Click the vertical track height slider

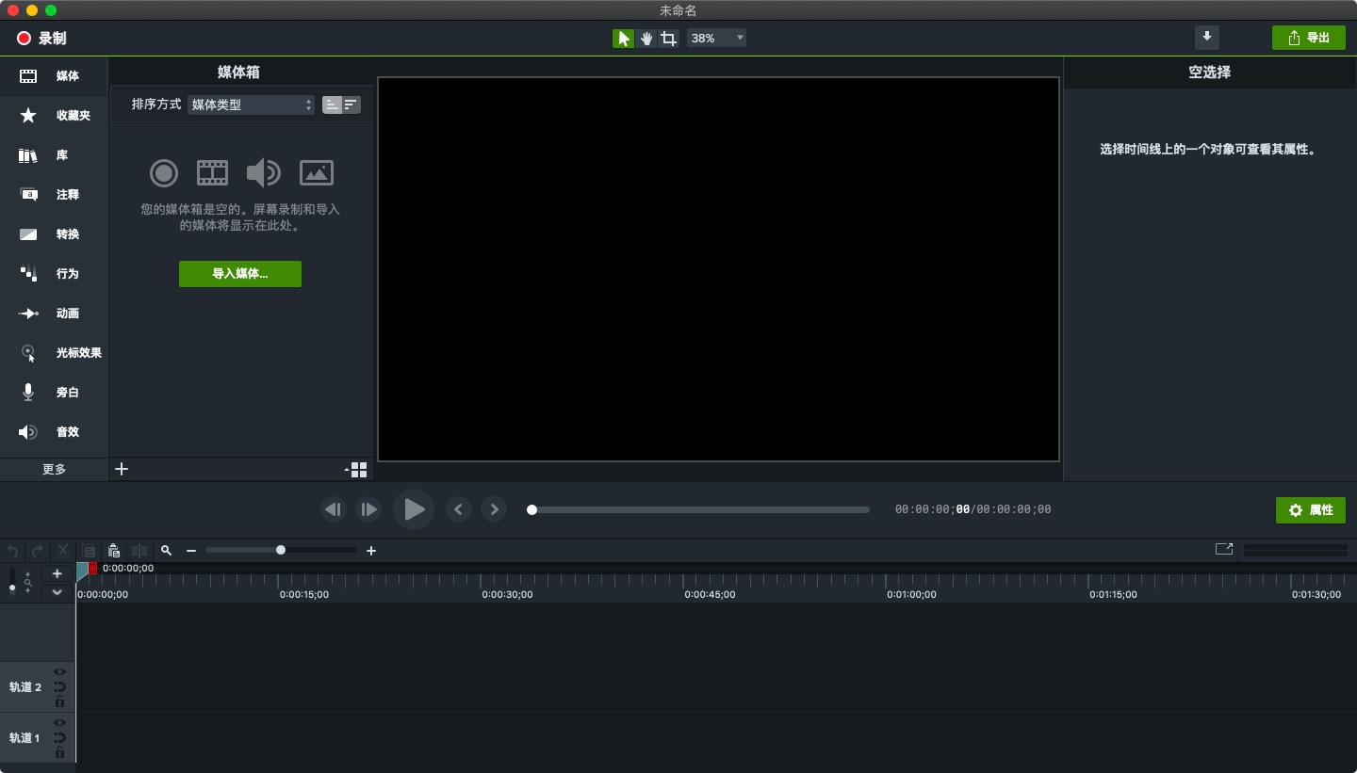[12, 581]
